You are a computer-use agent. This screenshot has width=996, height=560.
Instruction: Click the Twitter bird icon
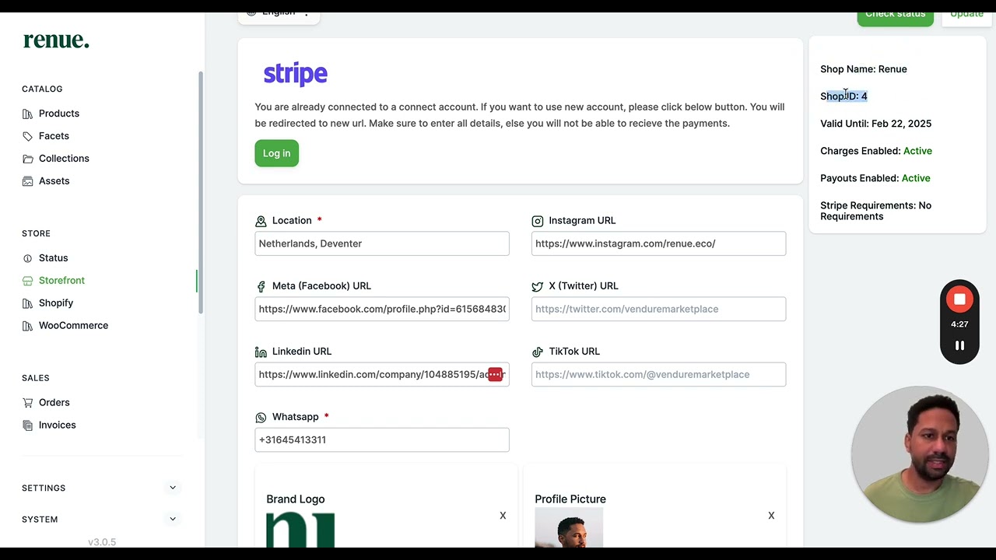coord(537,287)
